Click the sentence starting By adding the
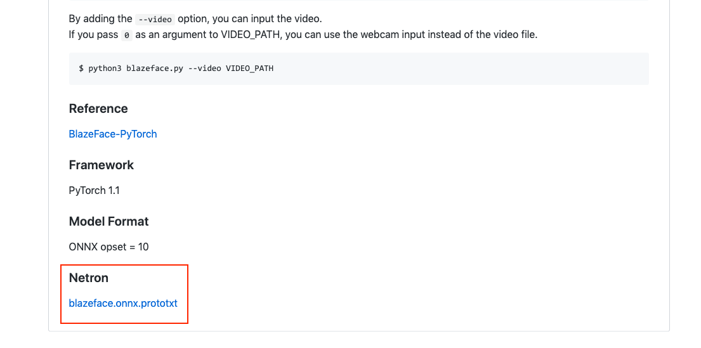Image resolution: width=701 pixels, height=348 pixels. pyautogui.click(x=195, y=19)
